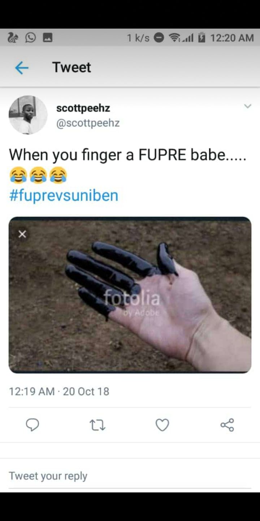This screenshot has width=260, height=521.
Task: Tap the back arrow icon
Action: coord(22,68)
